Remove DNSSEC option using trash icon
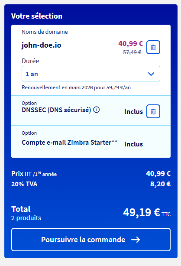 (x=153, y=111)
